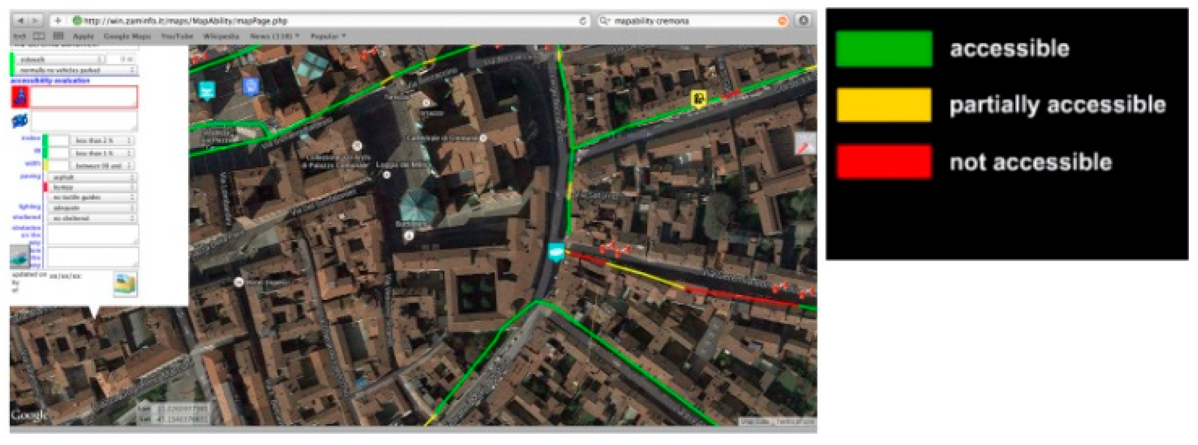Click the red wheelchair accessibility icon

[x=20, y=97]
